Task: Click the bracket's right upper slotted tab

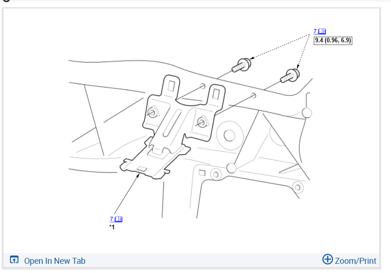Action: tap(216, 94)
